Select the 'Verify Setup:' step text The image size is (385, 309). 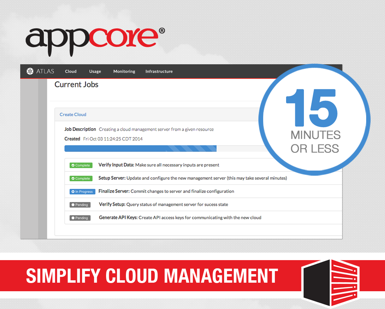pos(112,204)
